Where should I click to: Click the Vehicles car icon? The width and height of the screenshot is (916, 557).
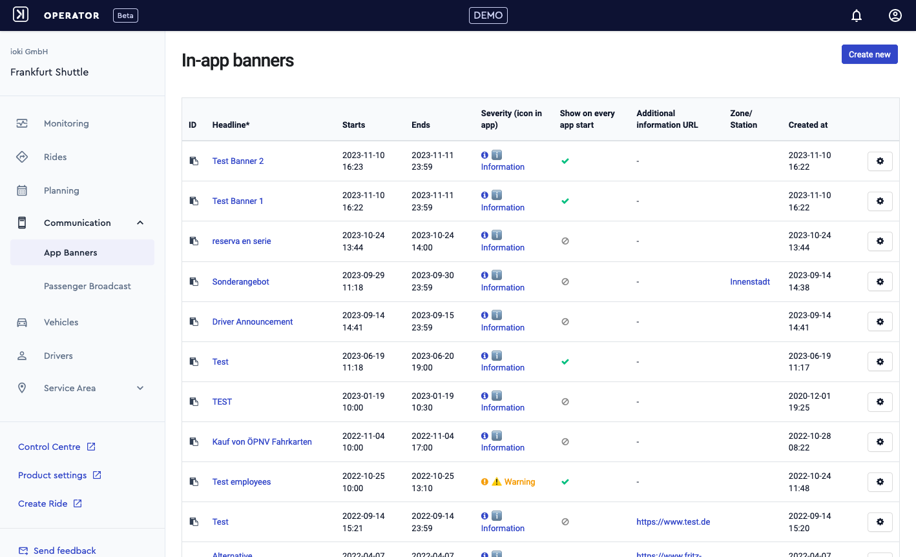pyautogui.click(x=22, y=322)
